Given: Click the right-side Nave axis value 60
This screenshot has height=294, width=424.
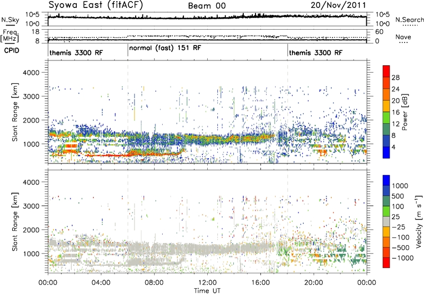Looking at the screenshot, I should click(x=379, y=32).
